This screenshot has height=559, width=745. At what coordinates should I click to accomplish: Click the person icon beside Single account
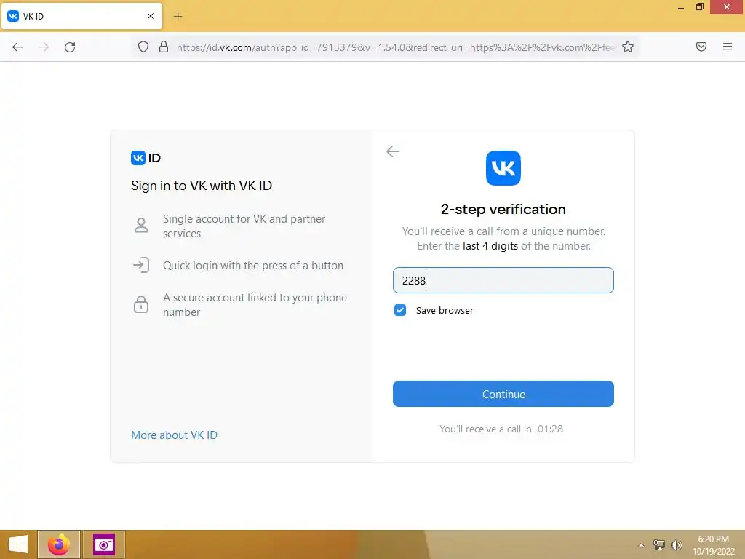coord(141,226)
